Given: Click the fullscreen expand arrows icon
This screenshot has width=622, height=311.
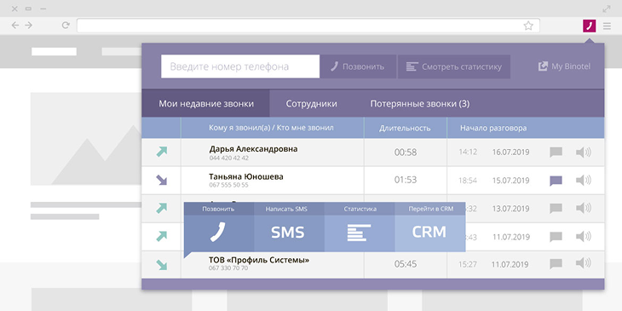Looking at the screenshot, I should [x=607, y=9].
